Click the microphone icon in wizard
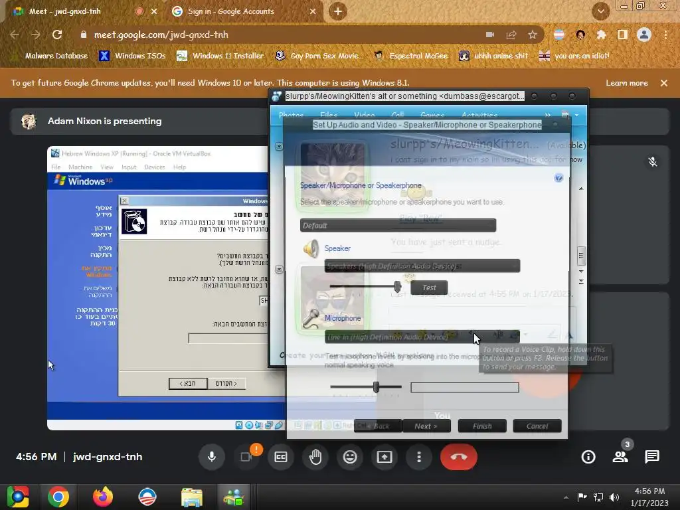 [x=311, y=319]
